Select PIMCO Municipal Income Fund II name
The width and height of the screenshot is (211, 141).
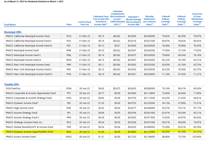pyautogui.click(x=23, y=55)
